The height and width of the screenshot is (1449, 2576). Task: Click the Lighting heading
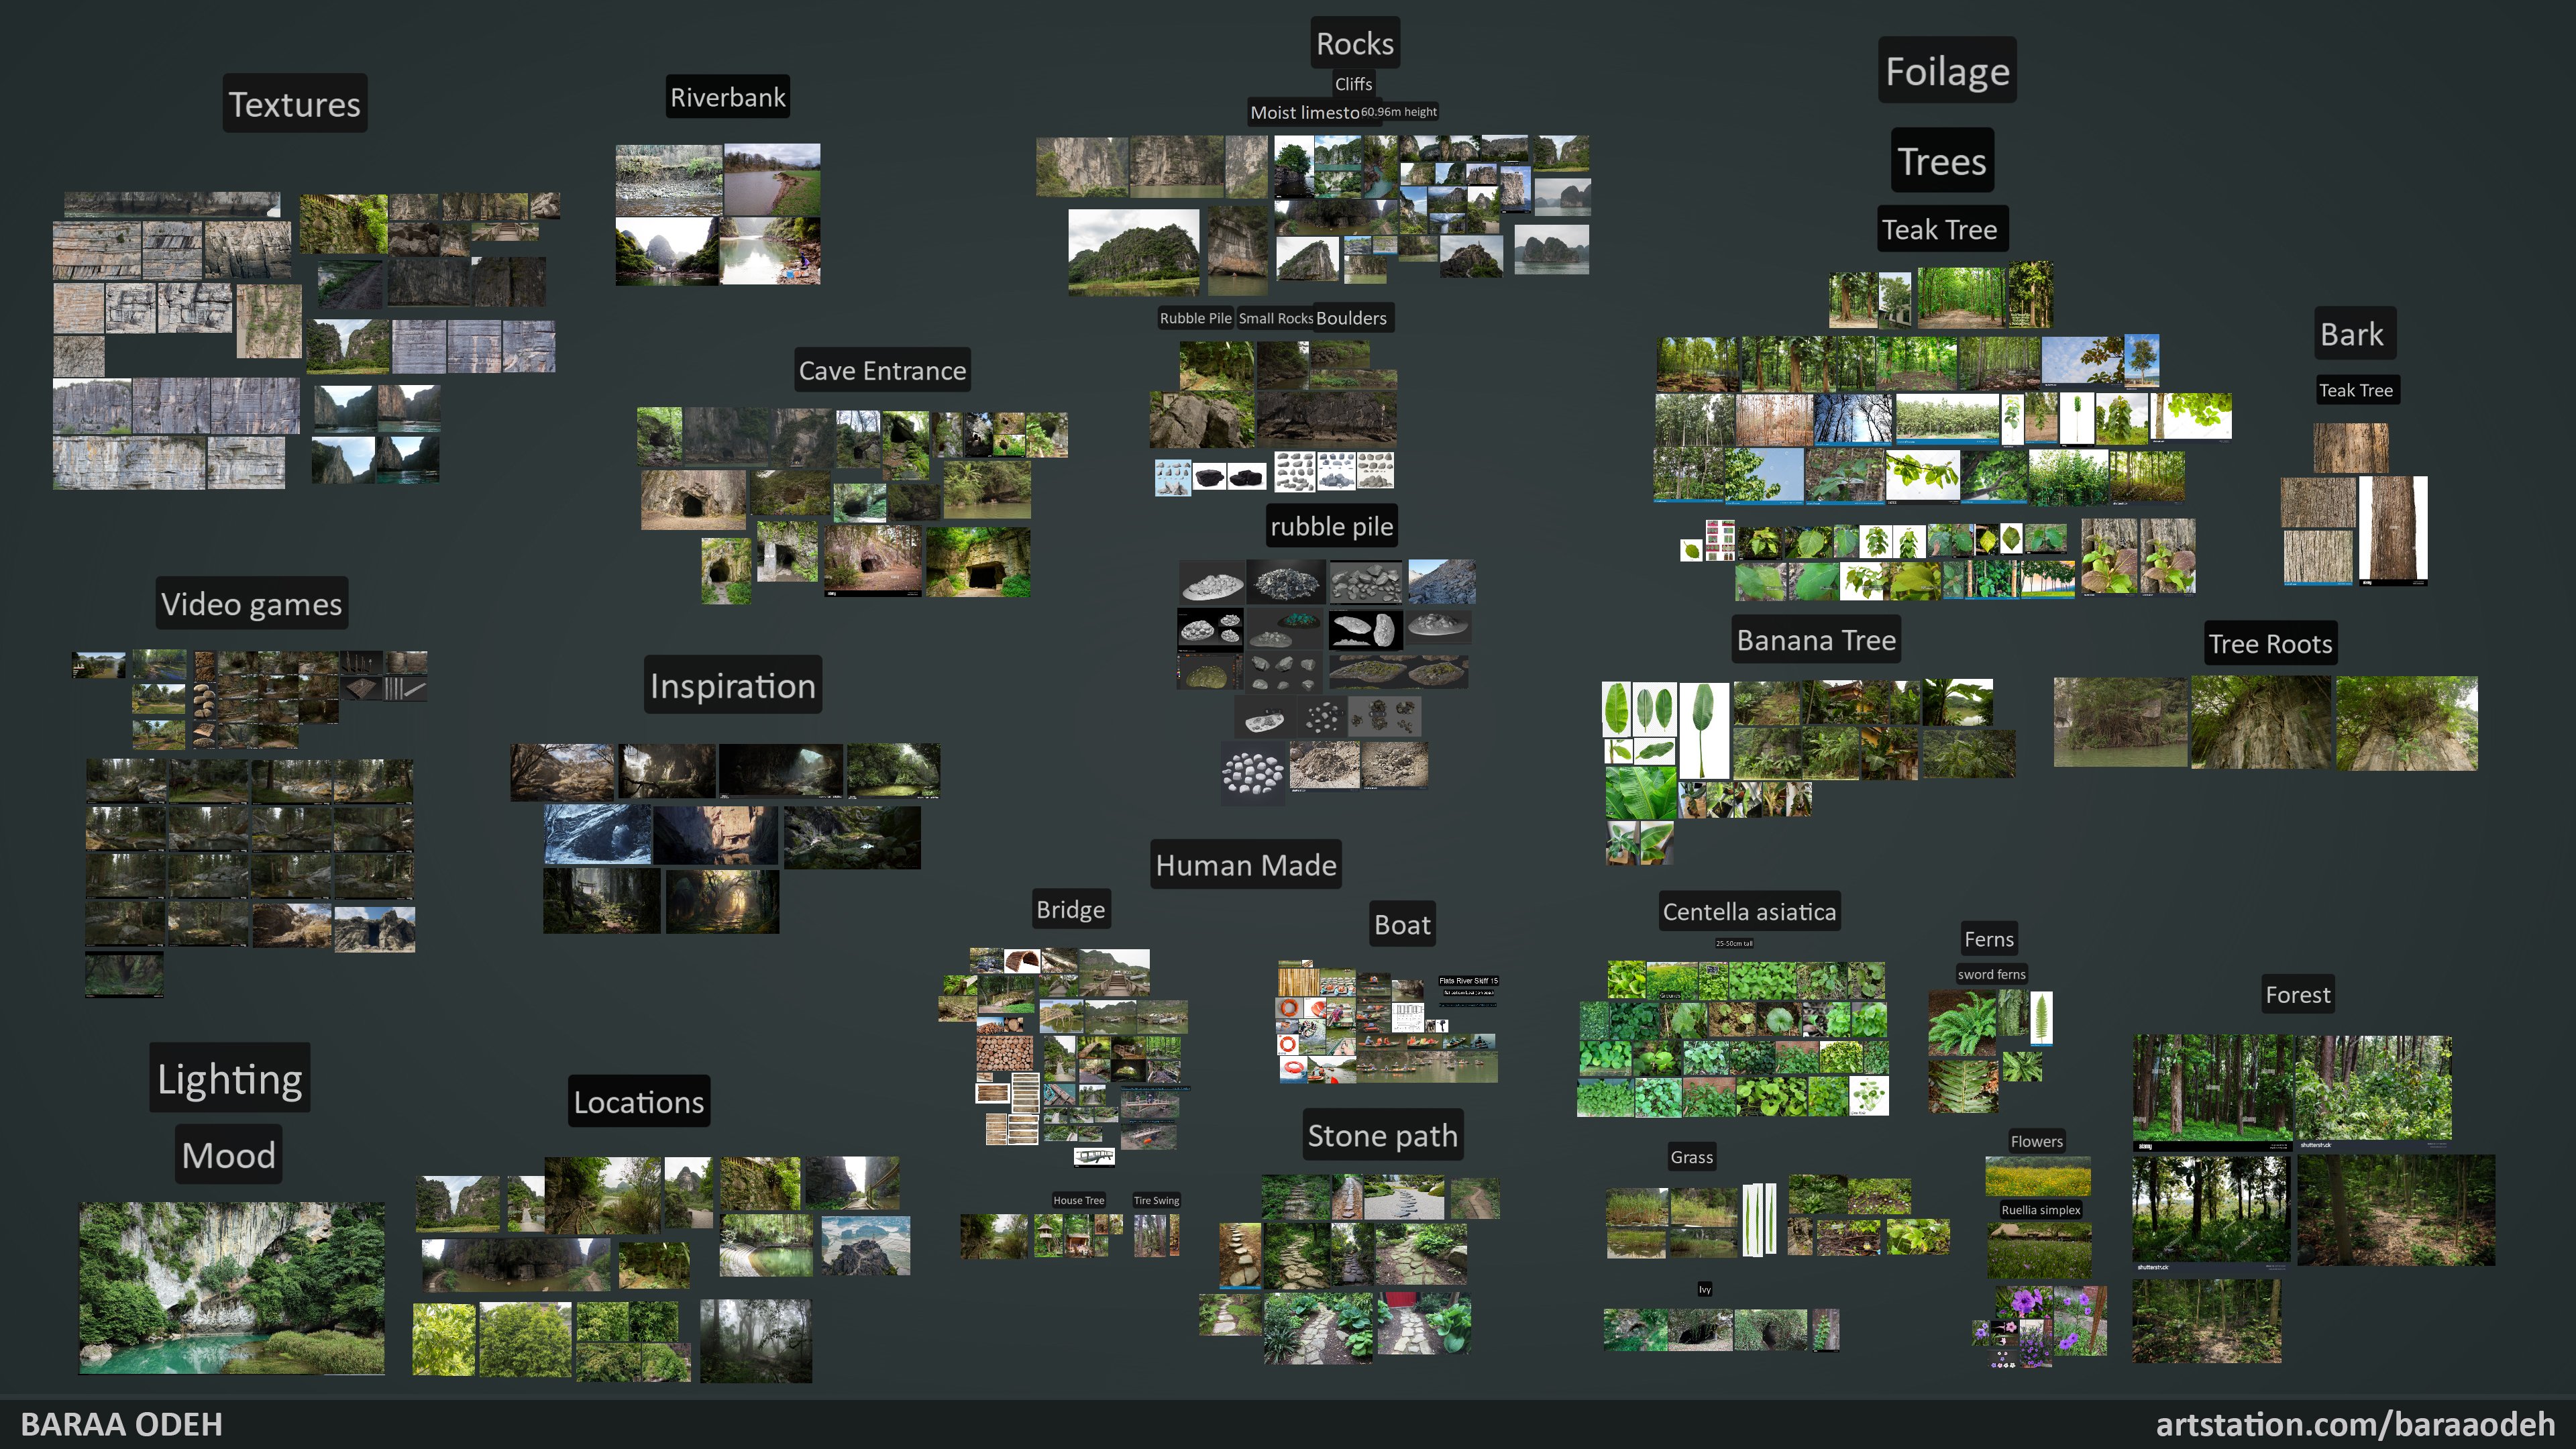230,1078
